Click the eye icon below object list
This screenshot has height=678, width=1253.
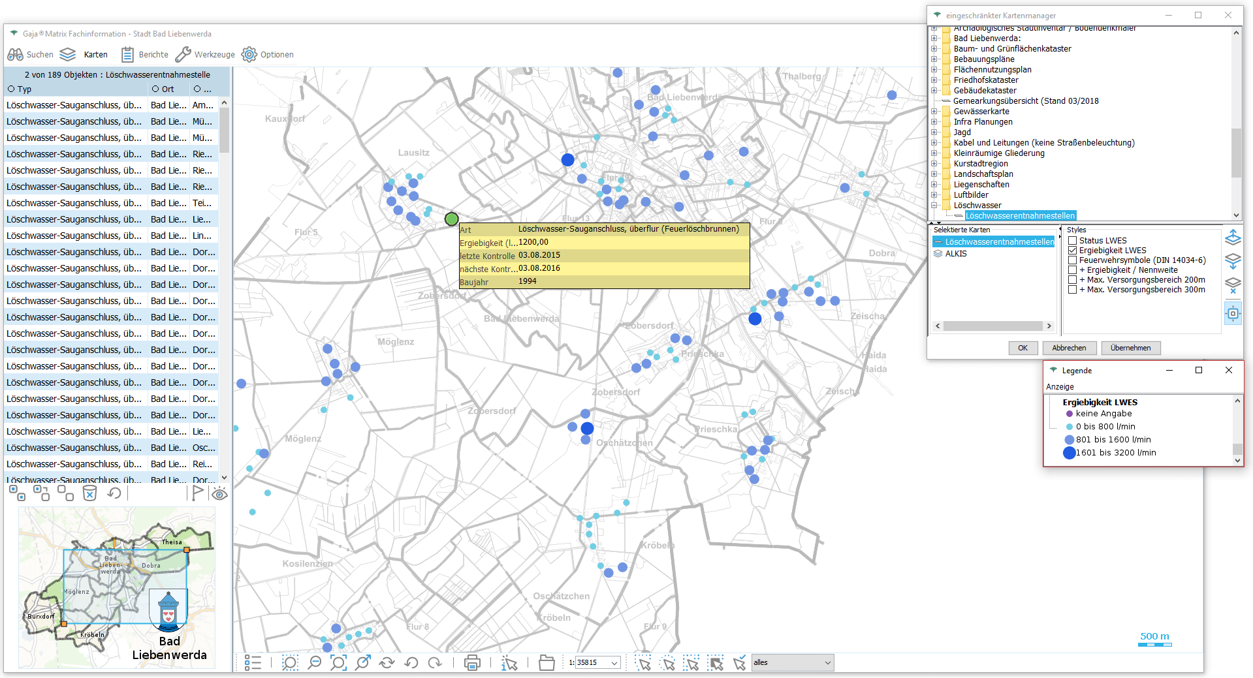[x=219, y=494]
